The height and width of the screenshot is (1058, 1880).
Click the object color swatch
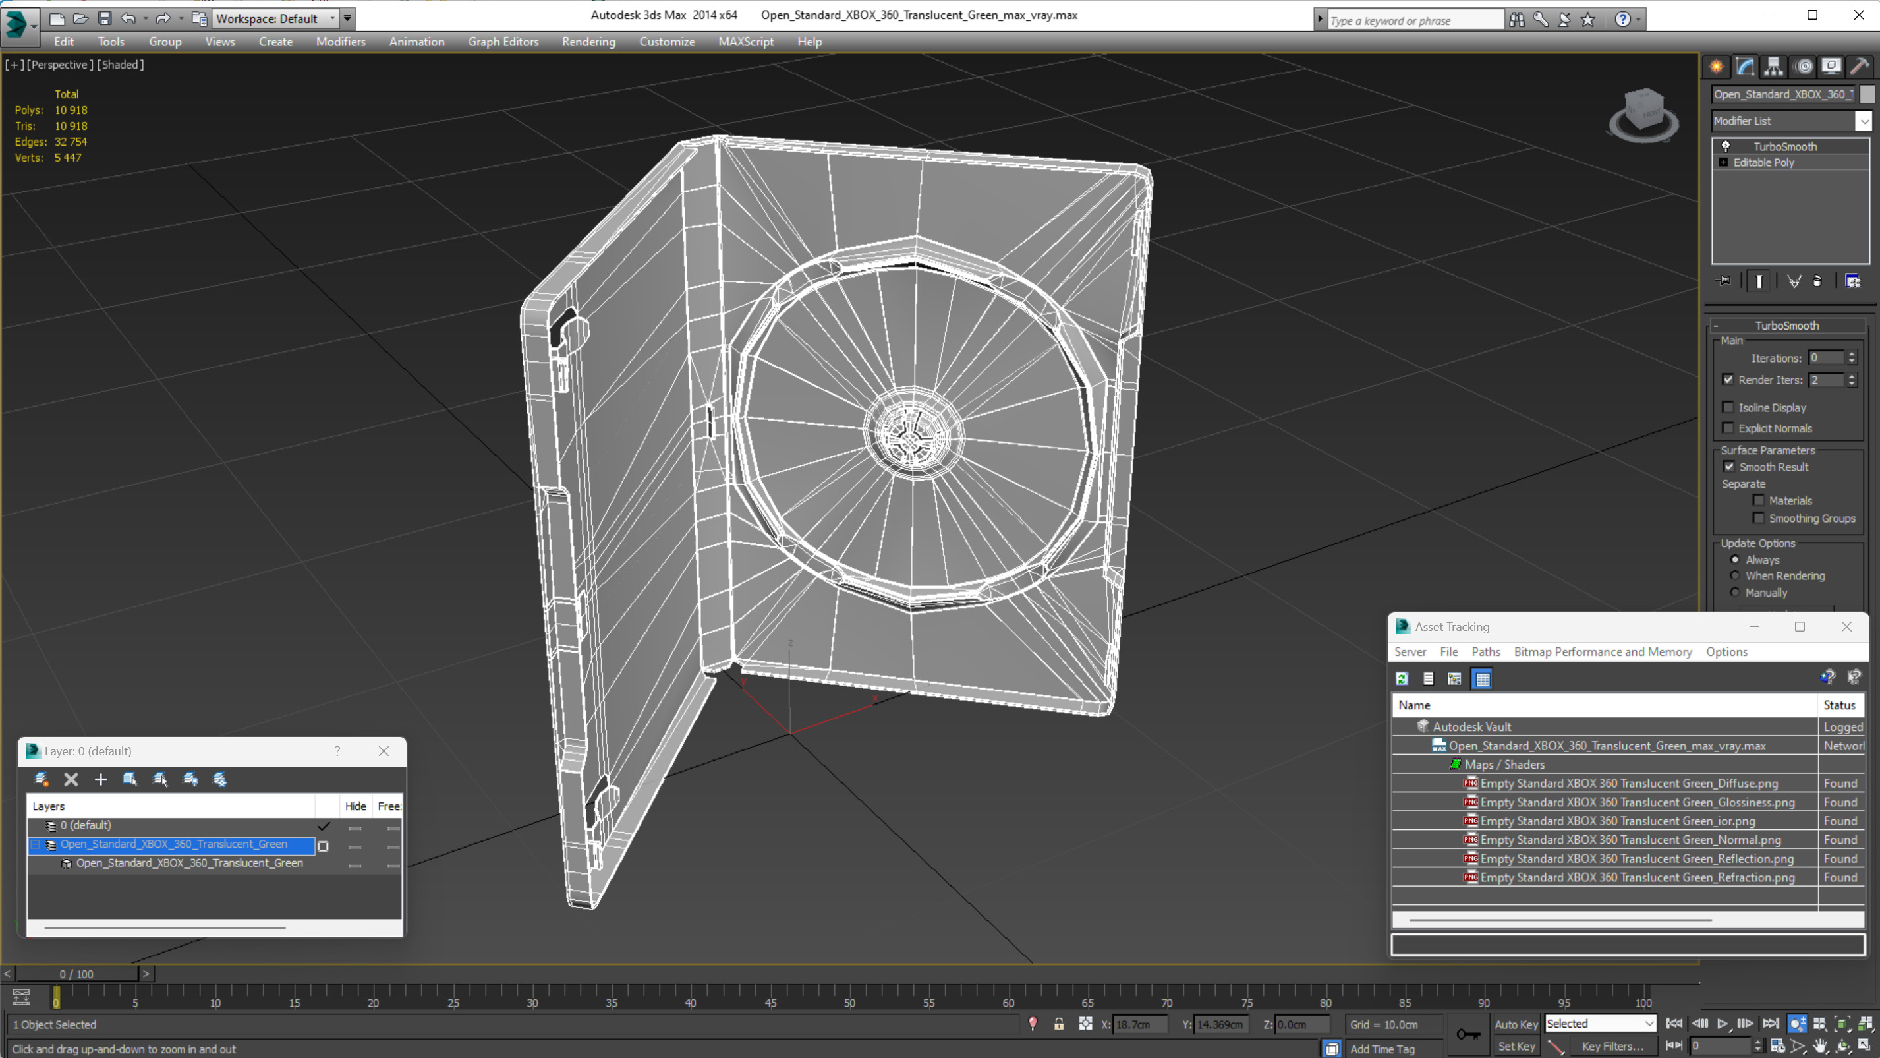(1866, 94)
